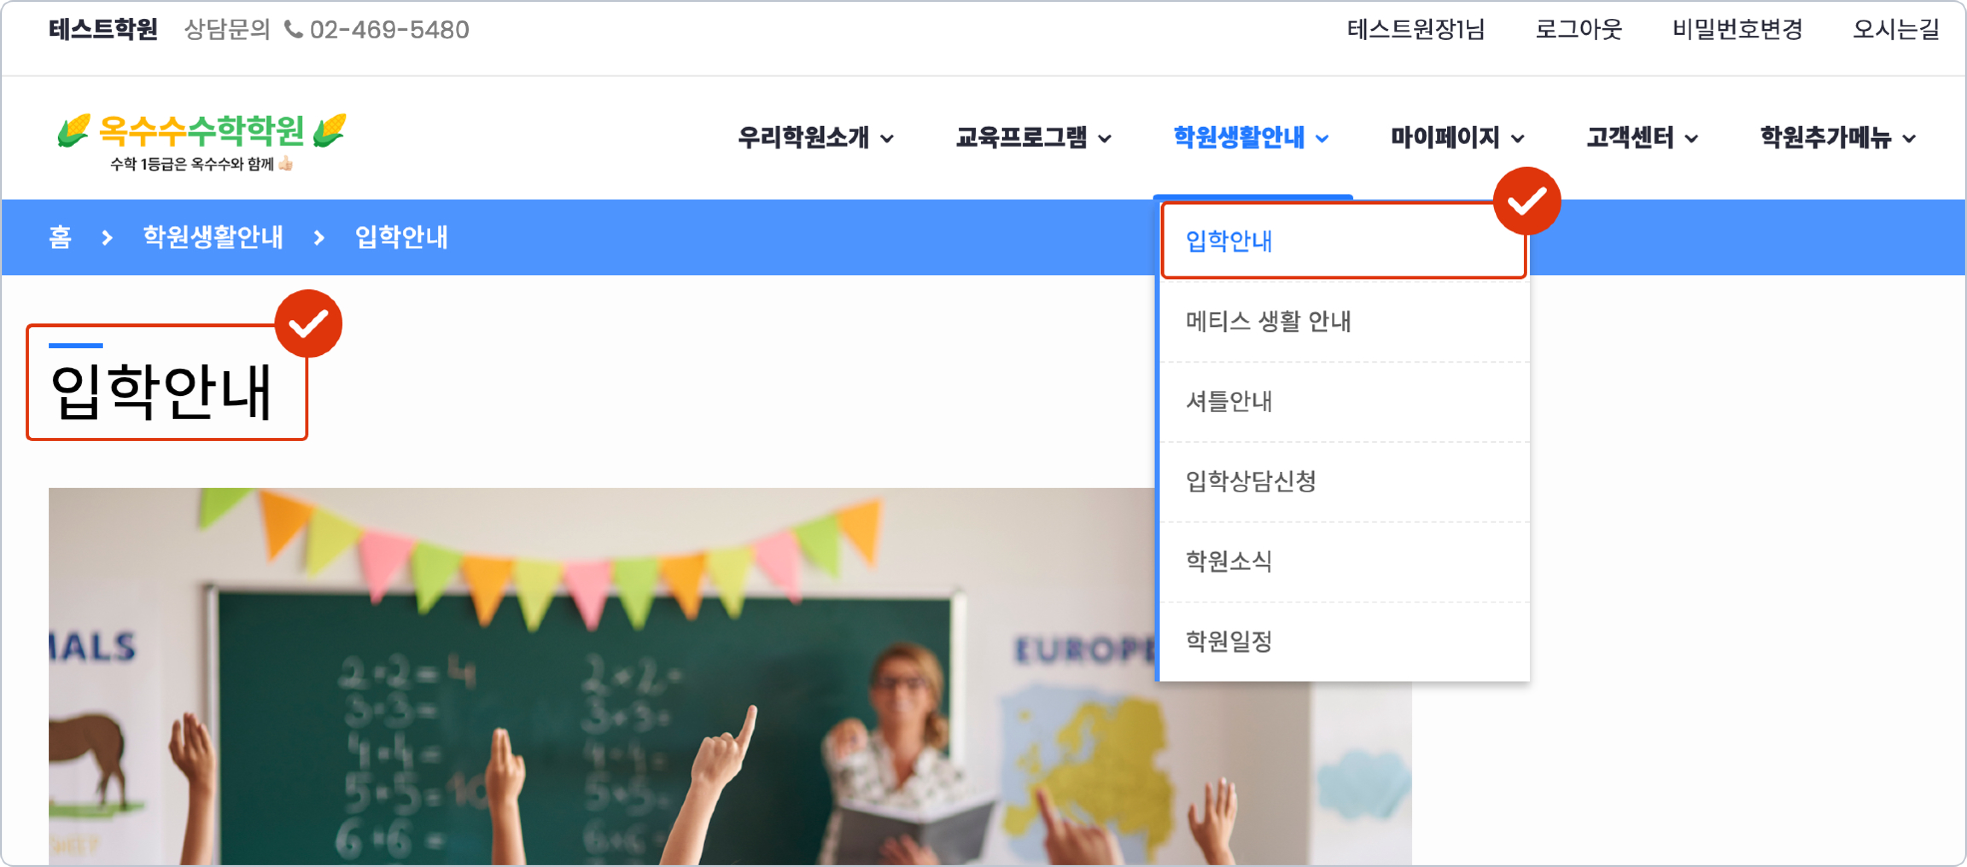
Task: Click the chevron after 학원생활안내 in breadcrumb
Action: coord(319,238)
